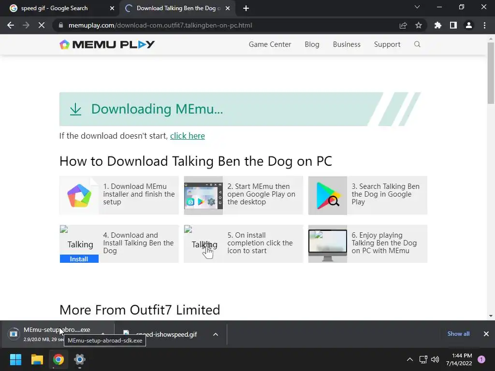Open the clock showing 1:44 PM
The image size is (495, 371).
pyautogui.click(x=459, y=359)
